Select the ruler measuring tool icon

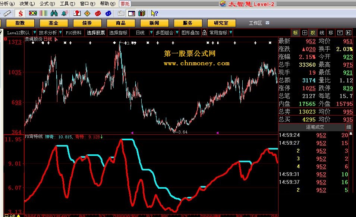coord(7,13)
